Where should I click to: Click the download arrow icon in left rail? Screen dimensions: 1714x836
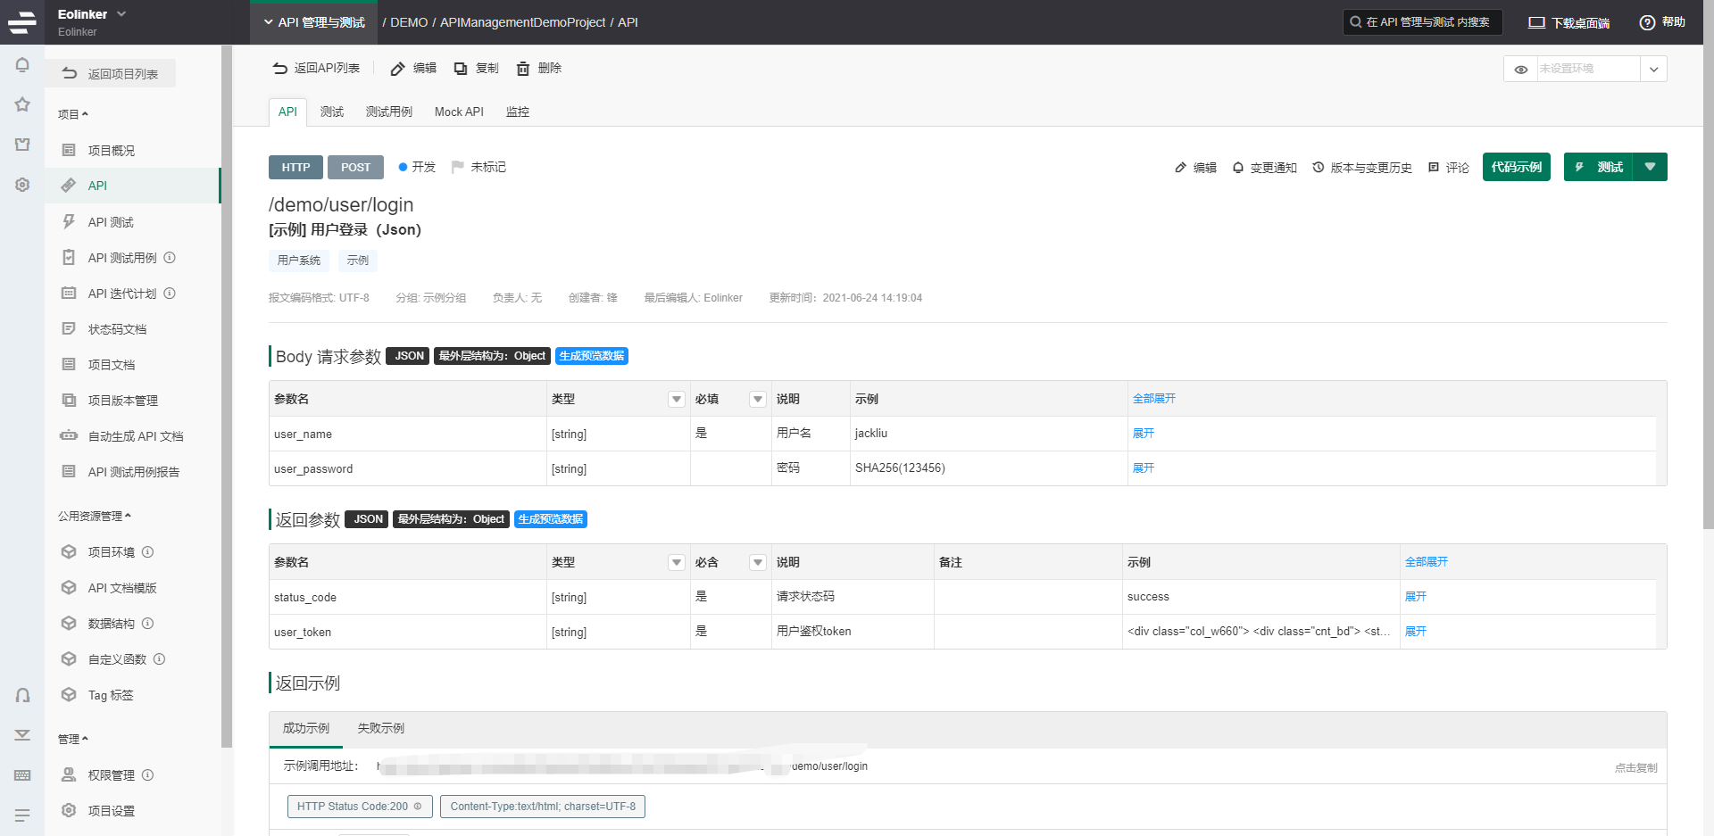(22, 735)
